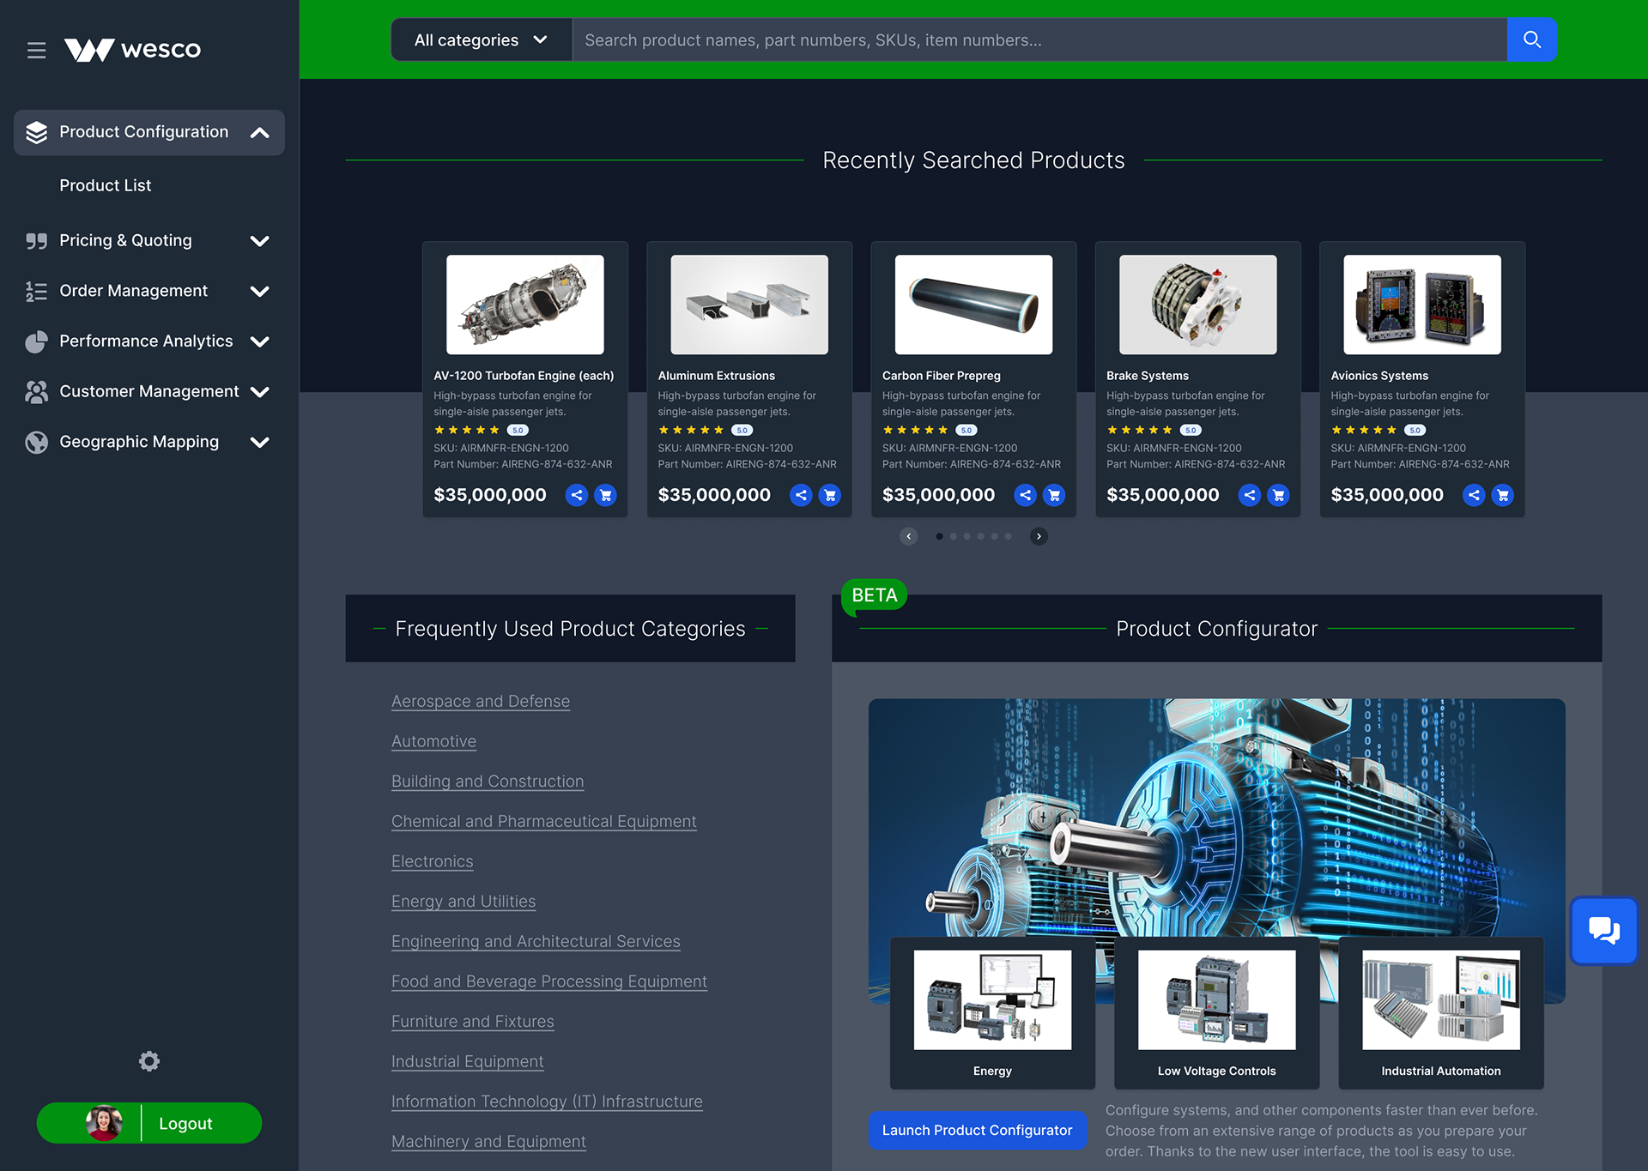The image size is (1648, 1171).
Task: Add Carbon Fiber Prepreg to cart
Action: [1054, 495]
